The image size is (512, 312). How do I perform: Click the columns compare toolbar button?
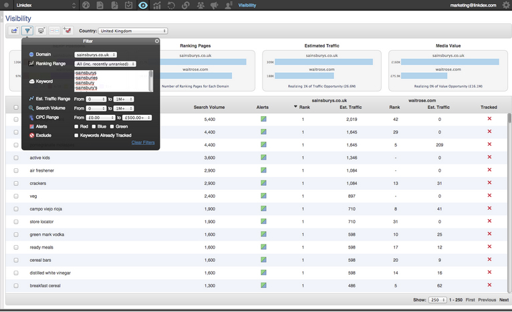[54, 31]
